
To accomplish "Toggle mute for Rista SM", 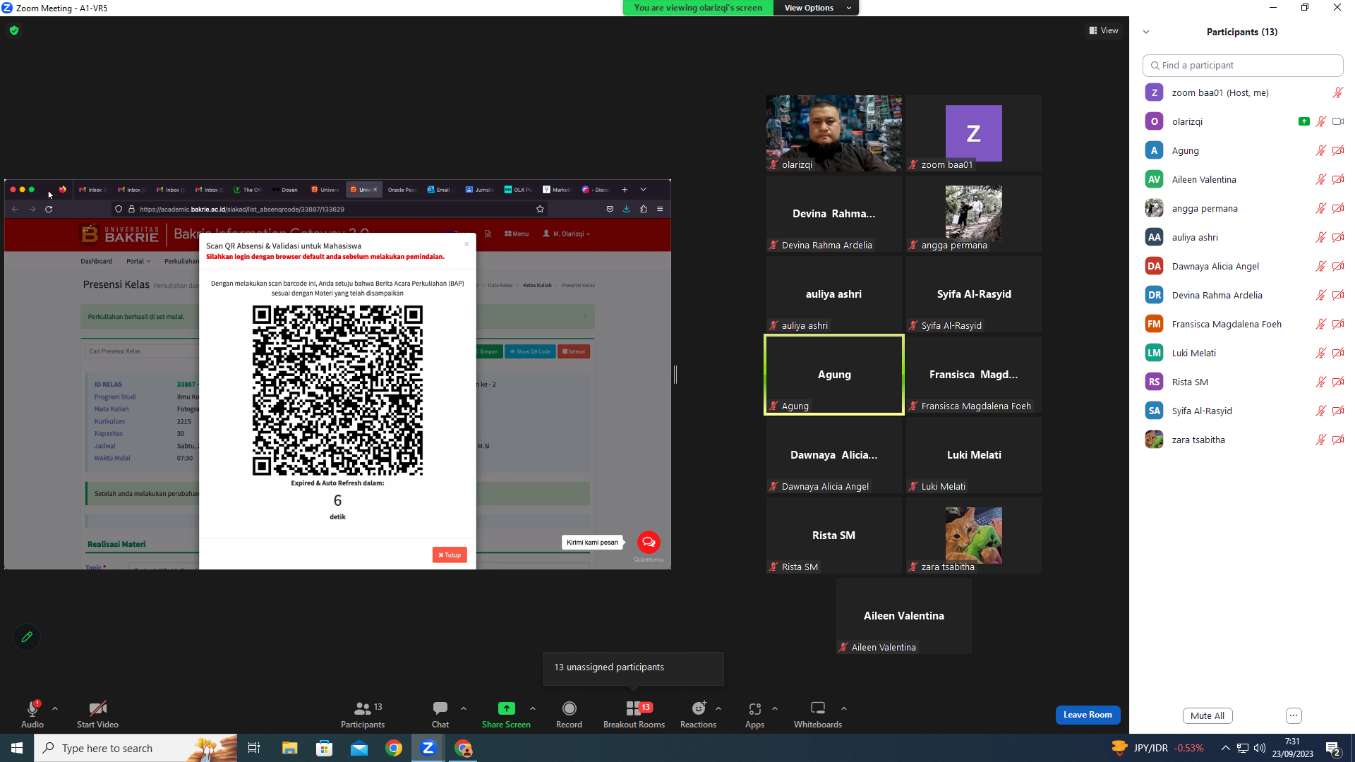I will [1320, 382].
